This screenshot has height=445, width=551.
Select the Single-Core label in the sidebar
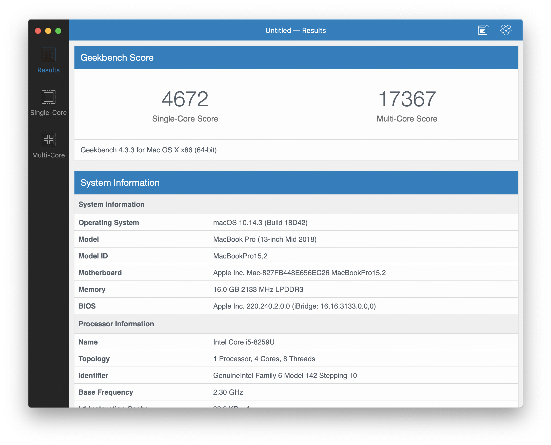point(48,113)
